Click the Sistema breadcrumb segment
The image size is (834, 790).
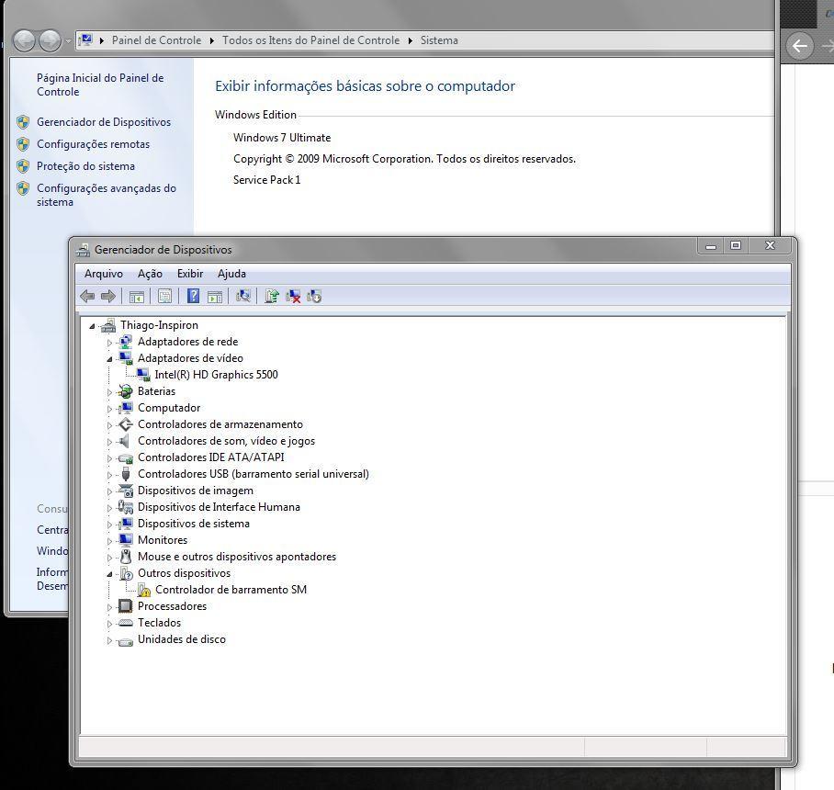[439, 40]
